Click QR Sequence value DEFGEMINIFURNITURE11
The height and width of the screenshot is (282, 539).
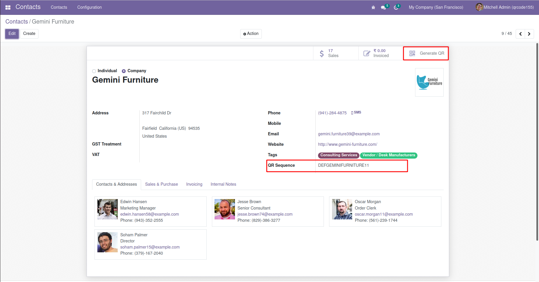343,165
